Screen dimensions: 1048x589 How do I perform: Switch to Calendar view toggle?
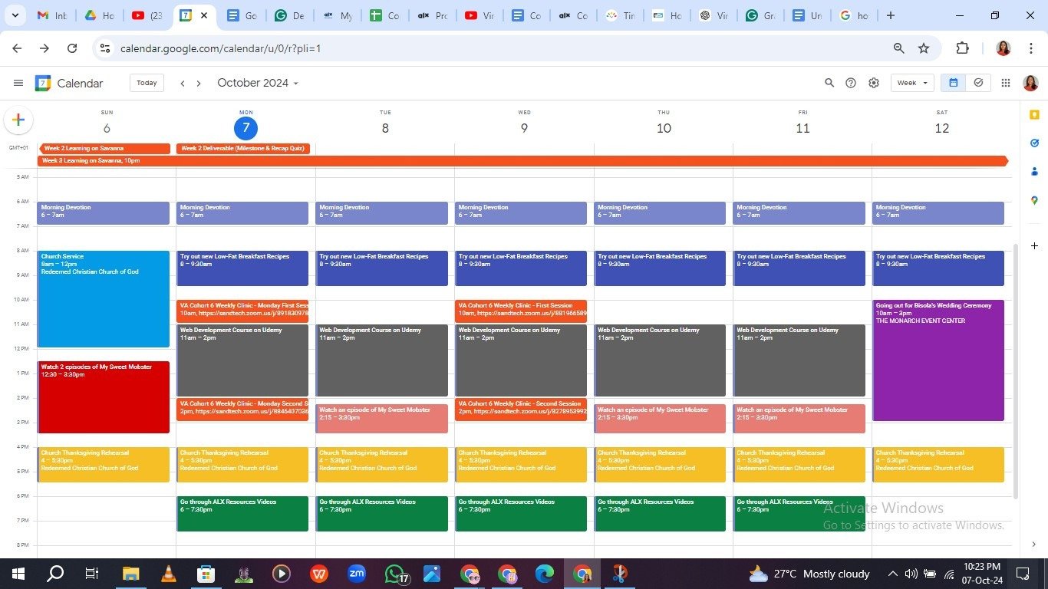point(954,83)
